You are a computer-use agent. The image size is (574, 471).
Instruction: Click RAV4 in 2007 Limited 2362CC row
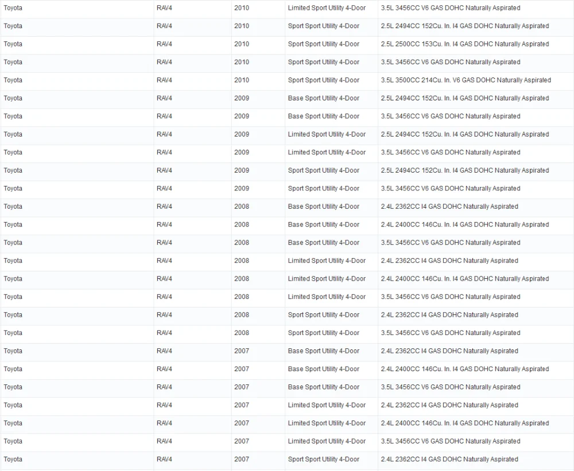[164, 405]
